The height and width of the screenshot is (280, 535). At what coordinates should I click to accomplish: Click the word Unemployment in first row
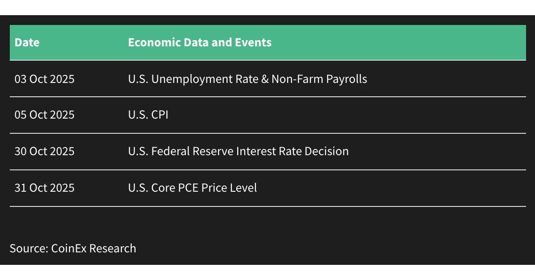pyautogui.click(x=186, y=79)
